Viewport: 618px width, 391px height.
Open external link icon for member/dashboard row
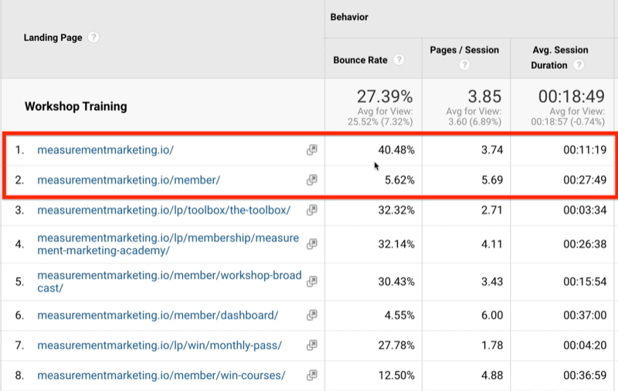(311, 315)
